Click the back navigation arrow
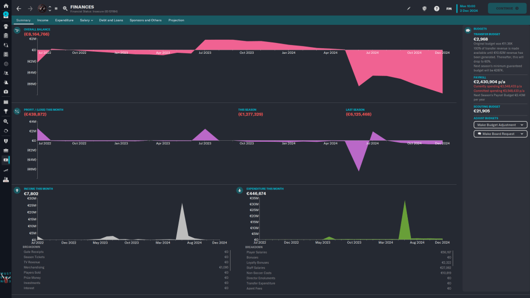The width and height of the screenshot is (530, 298). (x=19, y=8)
